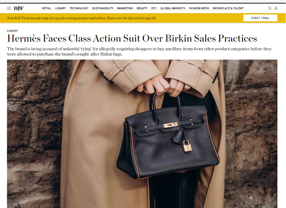Click the article subheading about unlawful tying

pyautogui.click(x=139, y=52)
